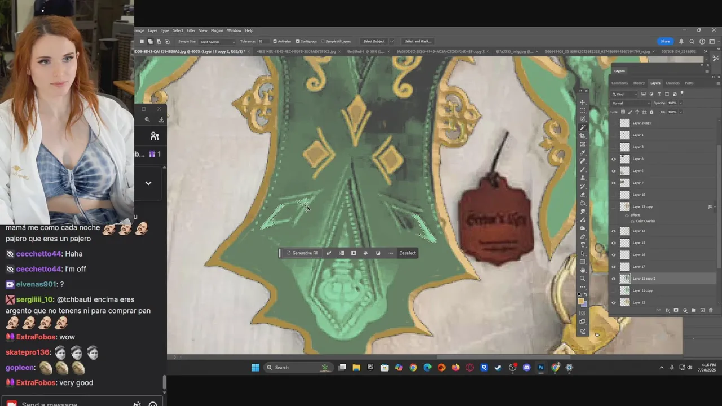This screenshot has height=406, width=722.
Task: Hide Layer 15 visibility eye
Action: [x=614, y=242]
